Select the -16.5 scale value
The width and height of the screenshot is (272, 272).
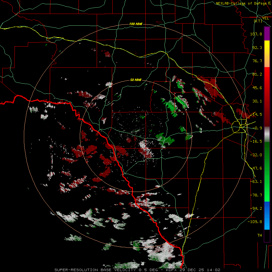point(256,141)
